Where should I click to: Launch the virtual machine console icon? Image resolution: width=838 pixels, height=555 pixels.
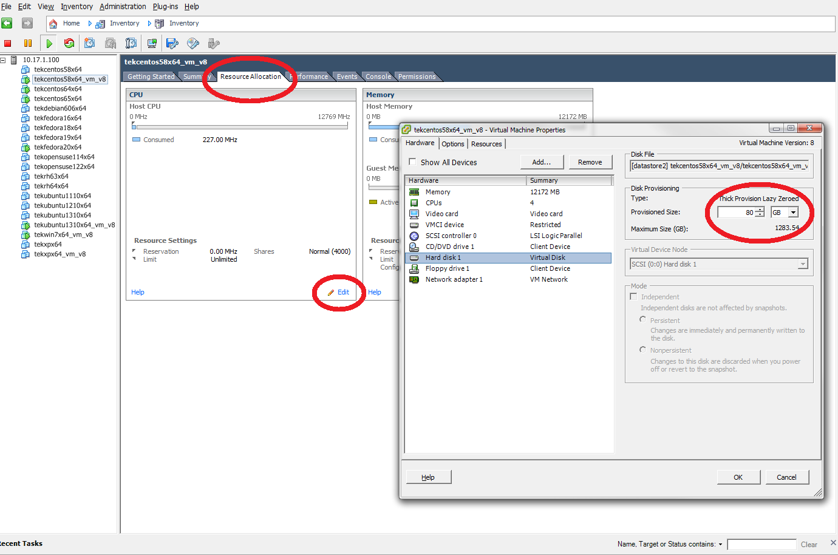pos(152,43)
